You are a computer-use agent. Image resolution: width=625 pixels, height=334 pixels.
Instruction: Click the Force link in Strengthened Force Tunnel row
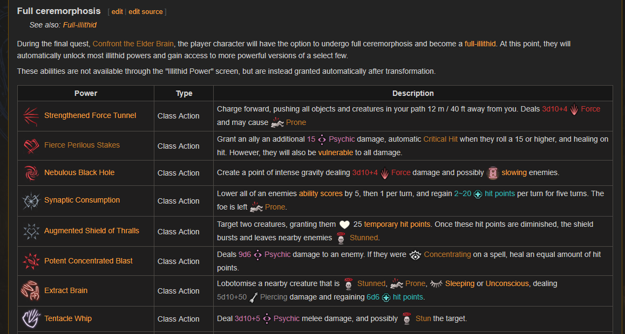click(x=590, y=109)
